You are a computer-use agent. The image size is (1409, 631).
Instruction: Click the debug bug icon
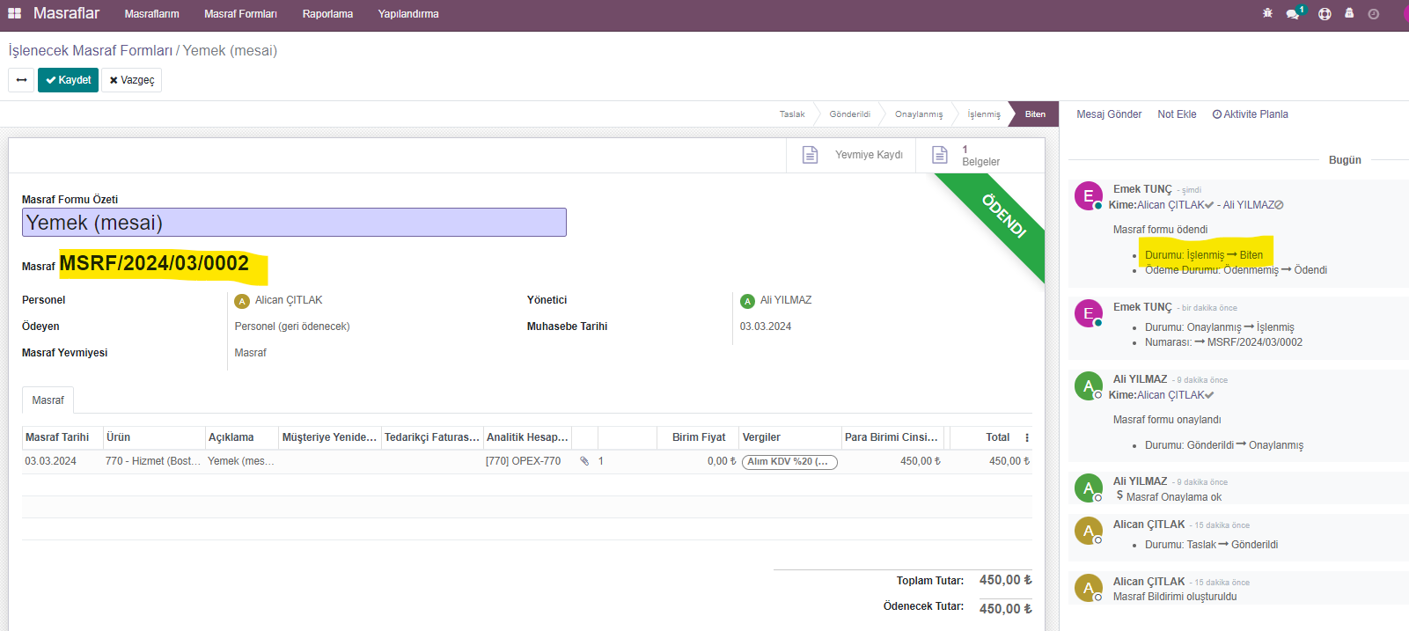tap(1267, 13)
